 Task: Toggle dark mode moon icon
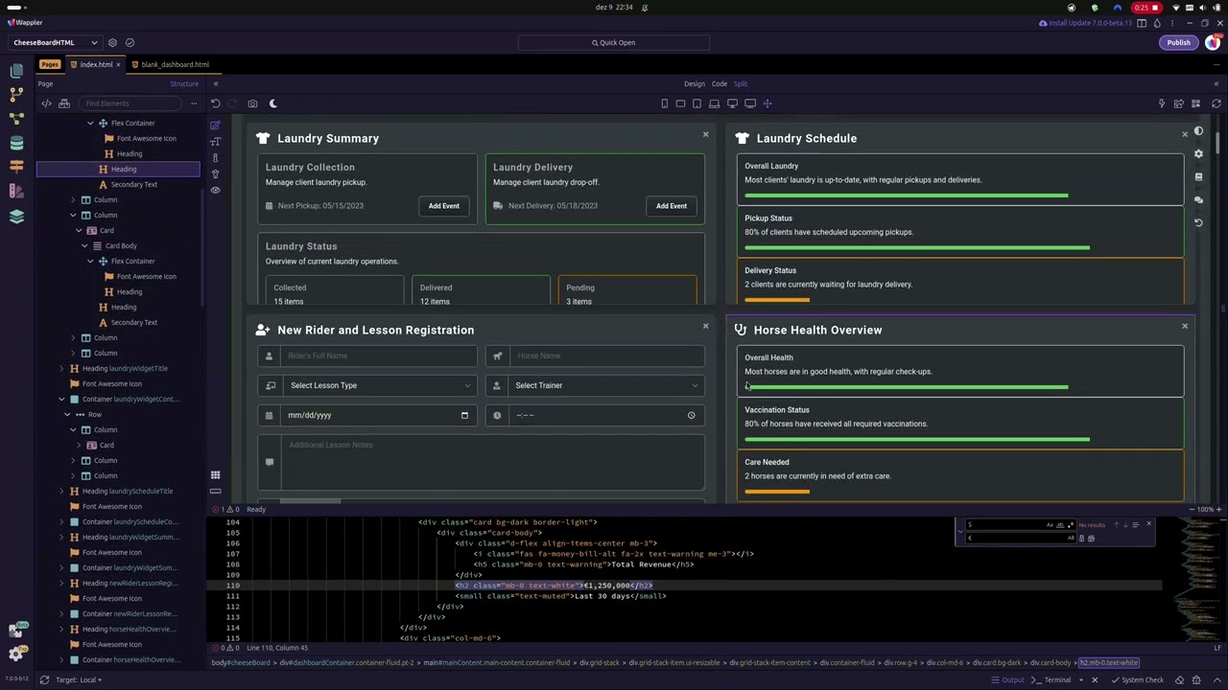272,103
